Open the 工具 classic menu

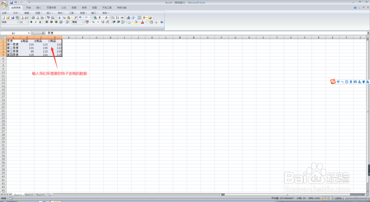click(72, 13)
